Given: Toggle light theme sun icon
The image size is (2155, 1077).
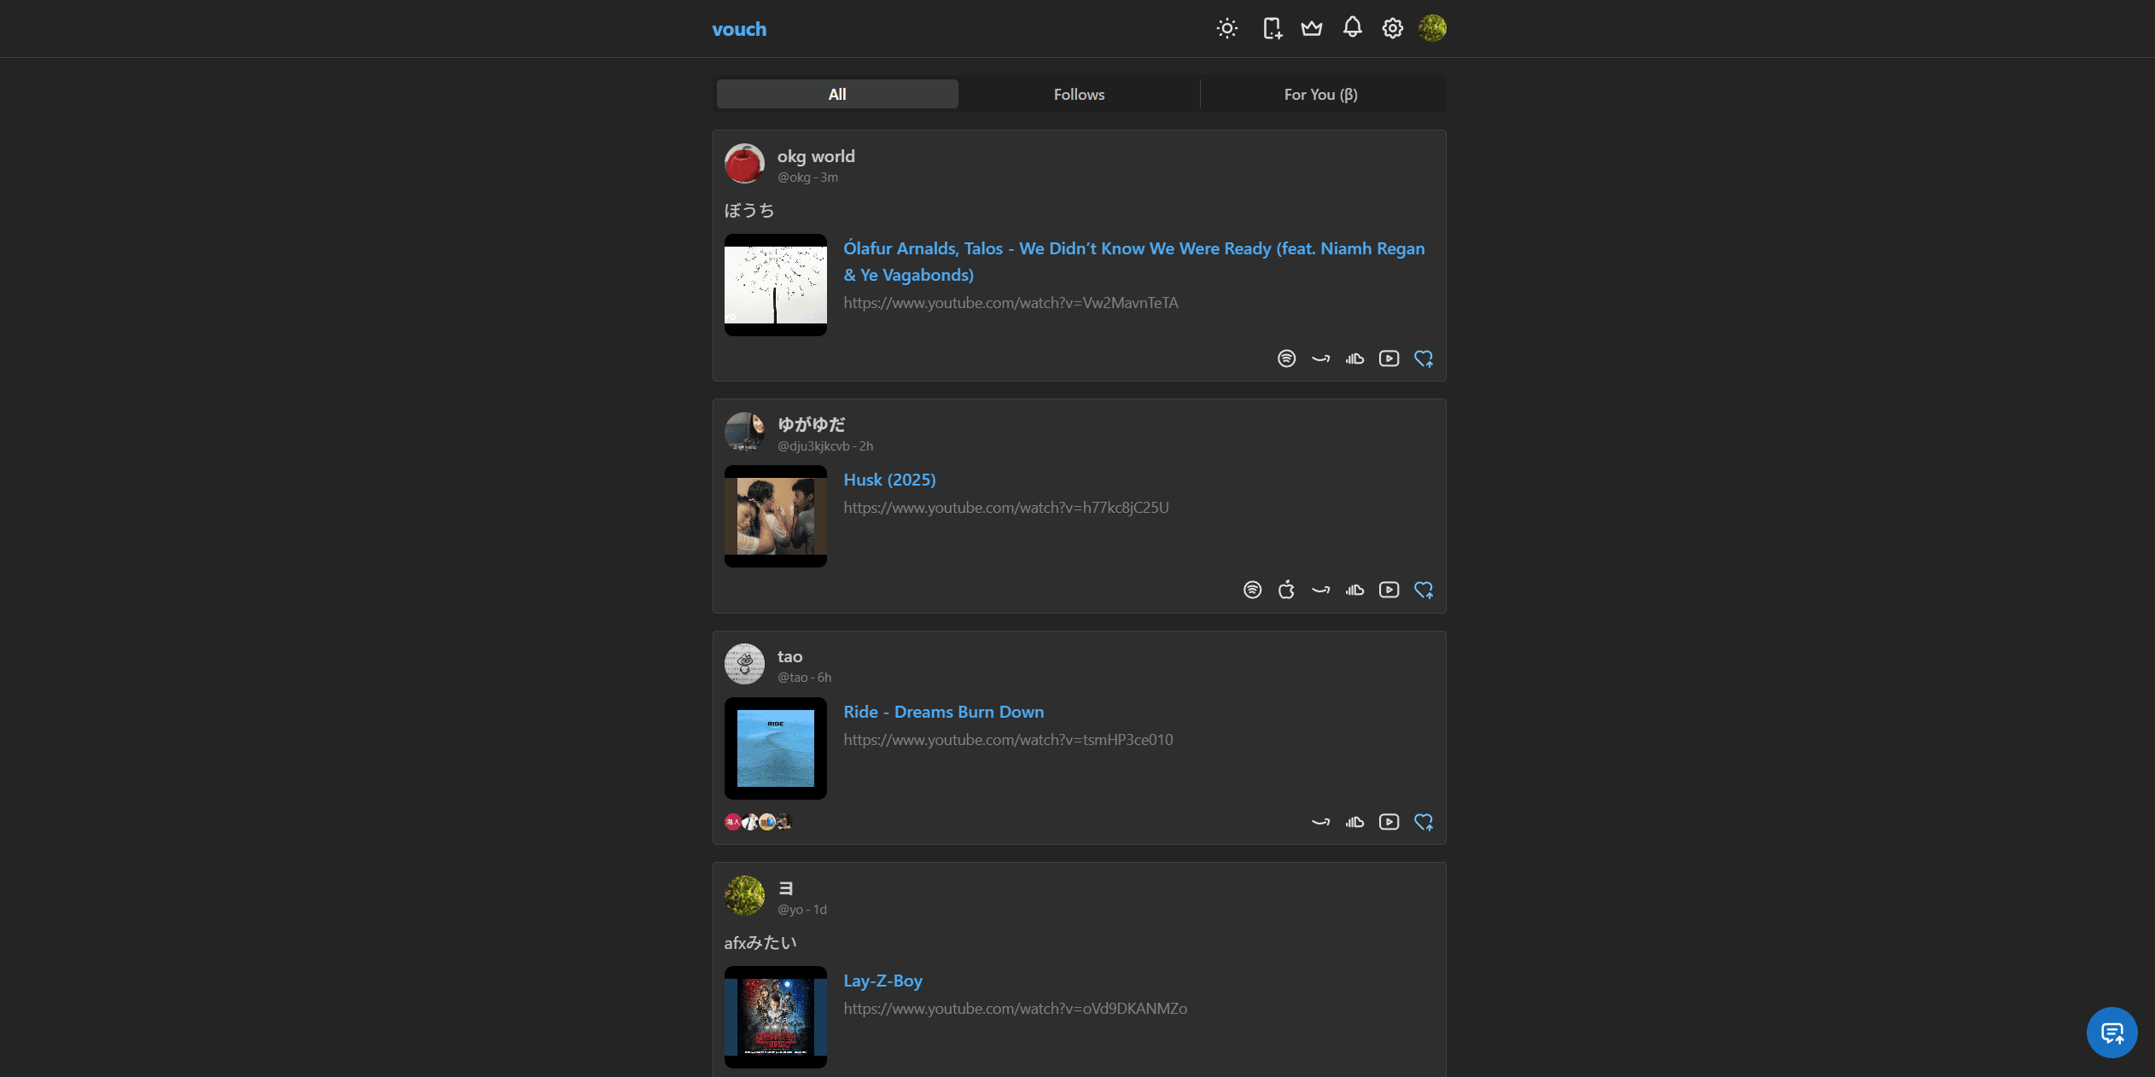Looking at the screenshot, I should click(1226, 28).
